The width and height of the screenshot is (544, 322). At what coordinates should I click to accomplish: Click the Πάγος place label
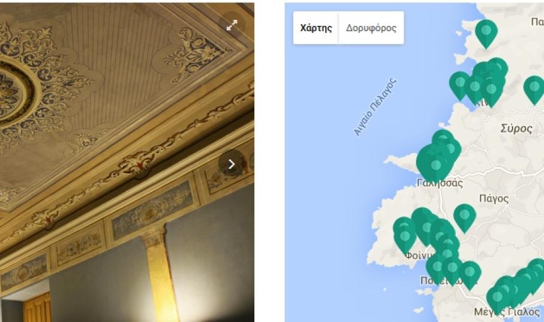click(494, 199)
